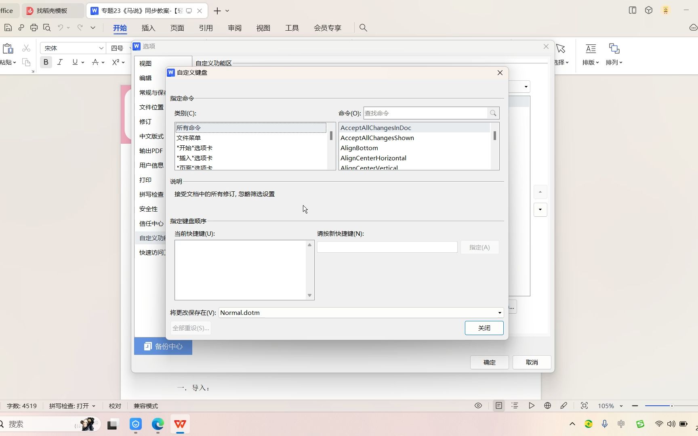
Task: Open the 排版 dropdown arrow
Action: pyautogui.click(x=597, y=63)
